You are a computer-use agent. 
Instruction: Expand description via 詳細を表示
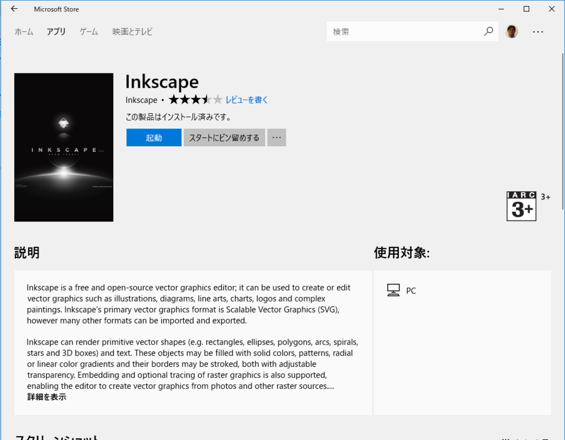[47, 397]
